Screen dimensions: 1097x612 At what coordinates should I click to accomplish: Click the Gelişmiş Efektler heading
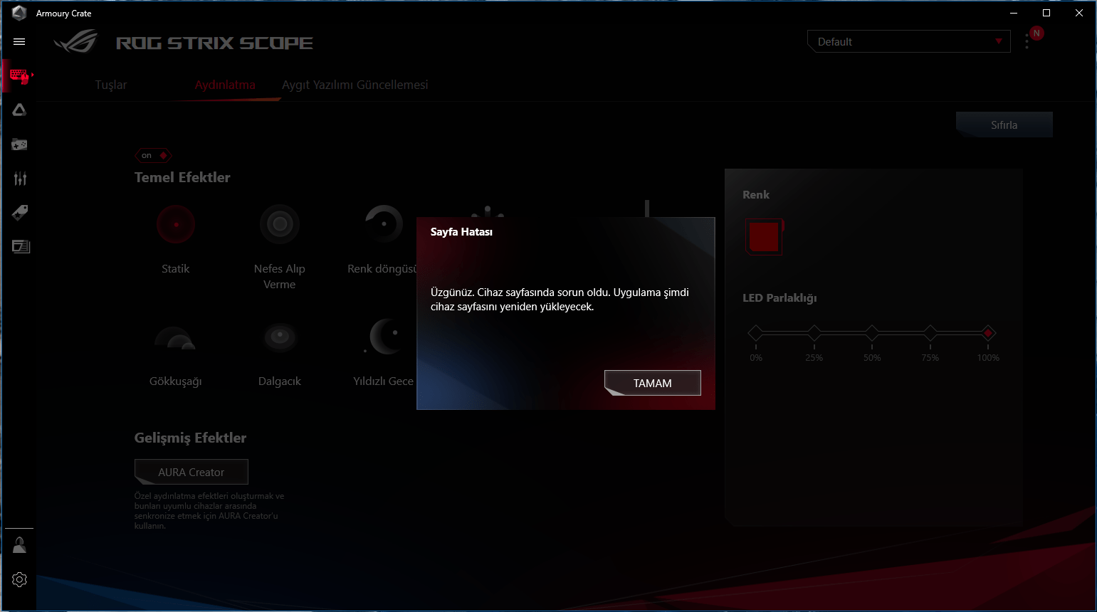click(190, 438)
